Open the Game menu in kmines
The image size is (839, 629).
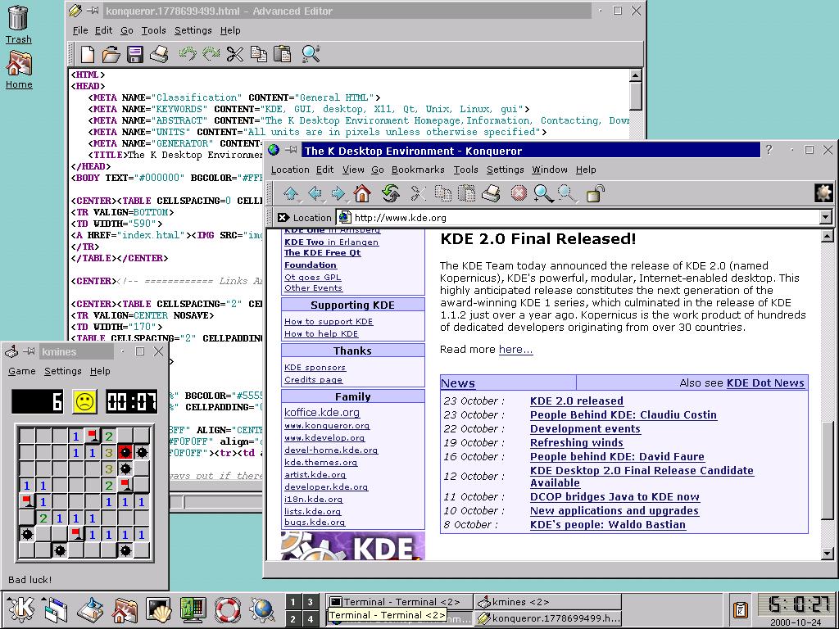21,371
